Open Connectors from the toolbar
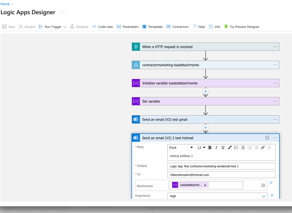Image resolution: width=292 pixels, height=213 pixels. pyautogui.click(x=178, y=27)
